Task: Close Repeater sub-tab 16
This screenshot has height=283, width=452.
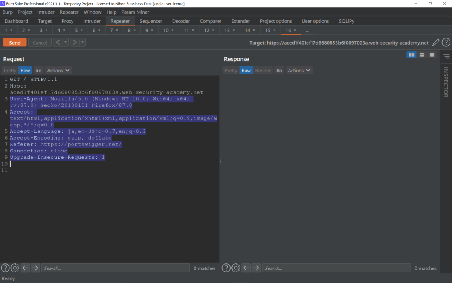Action: (x=295, y=30)
